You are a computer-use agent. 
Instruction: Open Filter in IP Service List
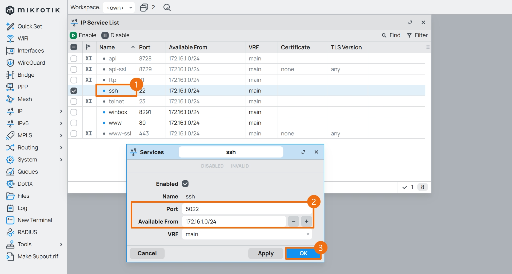point(417,35)
